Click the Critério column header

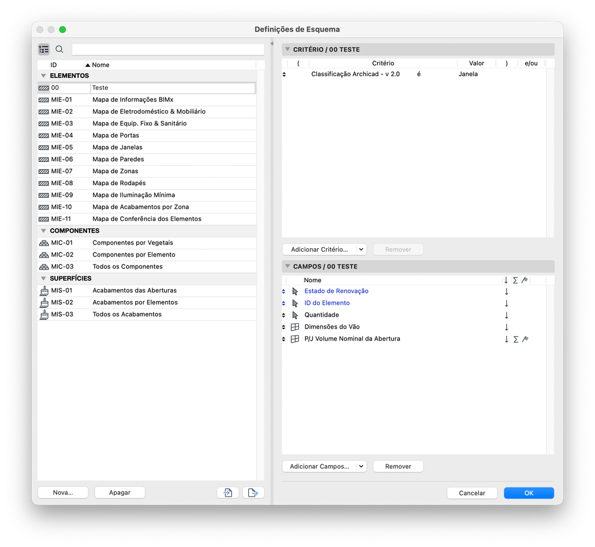pyautogui.click(x=383, y=63)
